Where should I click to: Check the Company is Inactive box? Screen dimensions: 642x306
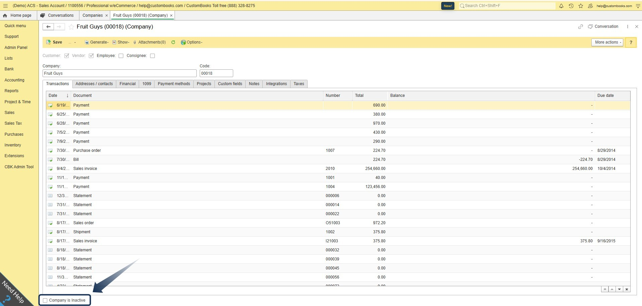[45, 300]
